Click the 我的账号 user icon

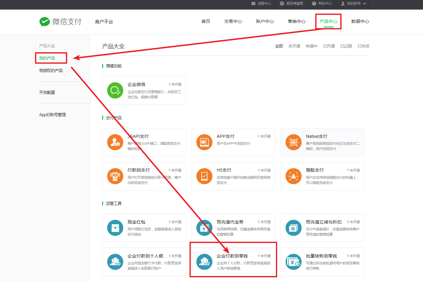343,3
